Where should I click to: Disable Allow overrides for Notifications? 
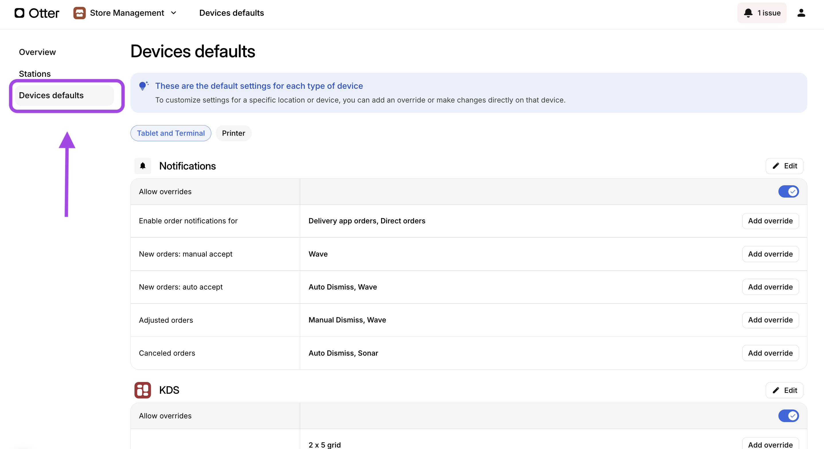coord(788,191)
